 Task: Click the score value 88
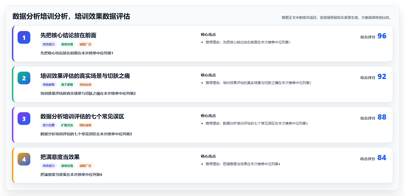pyautogui.click(x=382, y=117)
